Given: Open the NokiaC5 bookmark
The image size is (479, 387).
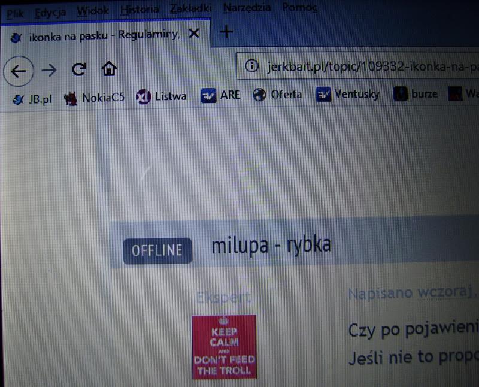Looking at the screenshot, I should [95, 98].
